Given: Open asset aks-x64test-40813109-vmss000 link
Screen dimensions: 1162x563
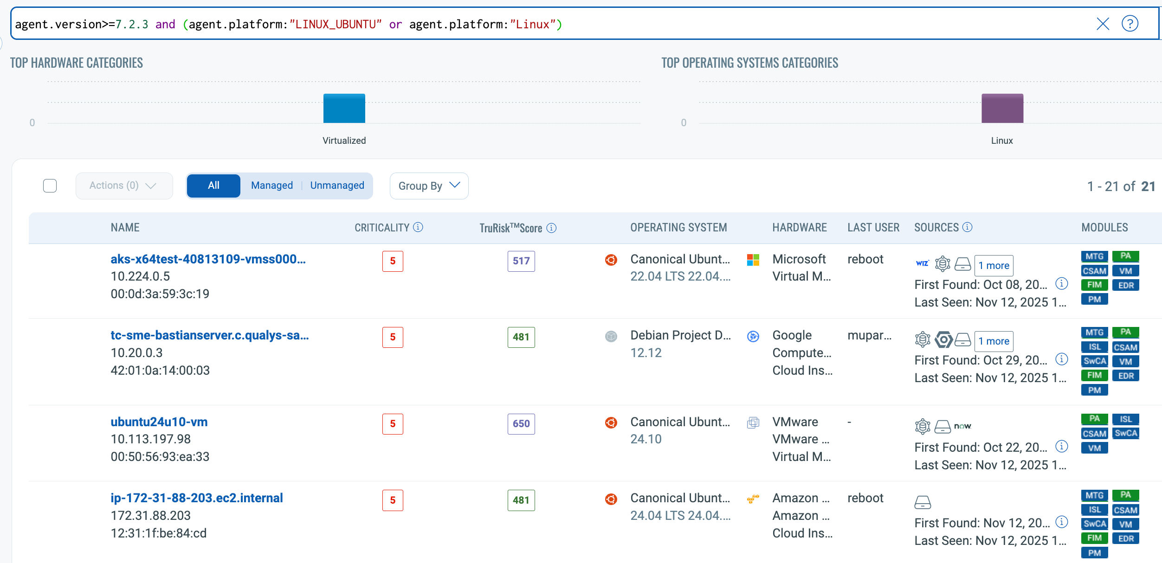Looking at the screenshot, I should pos(208,259).
